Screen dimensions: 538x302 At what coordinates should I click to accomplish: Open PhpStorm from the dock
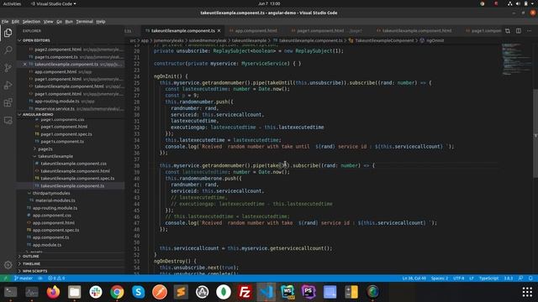[309, 292]
